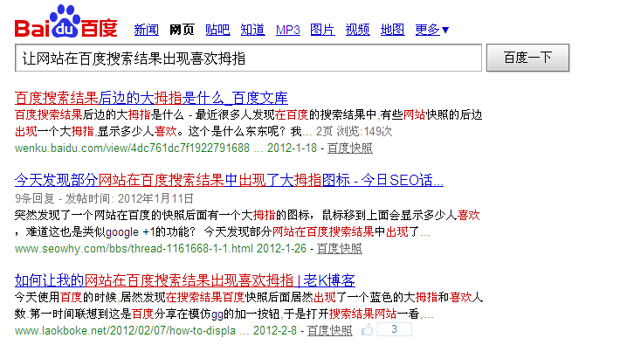Open the 新闻 news tab
The height and width of the screenshot is (345, 620).
click(x=147, y=30)
